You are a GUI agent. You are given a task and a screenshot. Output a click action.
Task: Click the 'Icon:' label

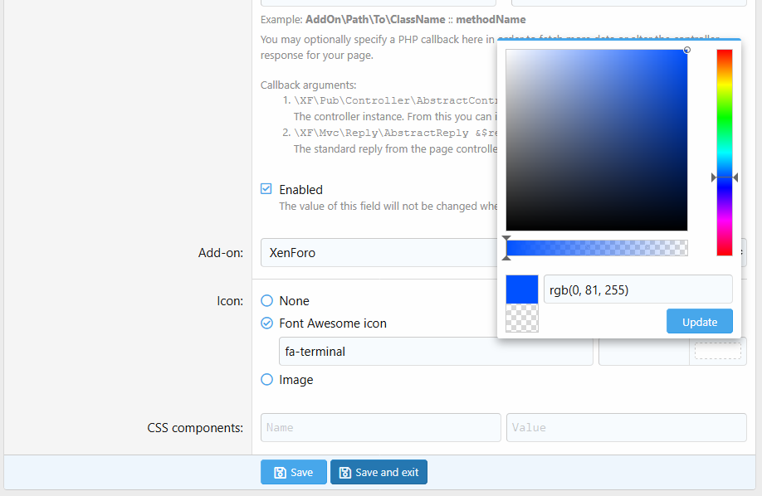tap(230, 301)
